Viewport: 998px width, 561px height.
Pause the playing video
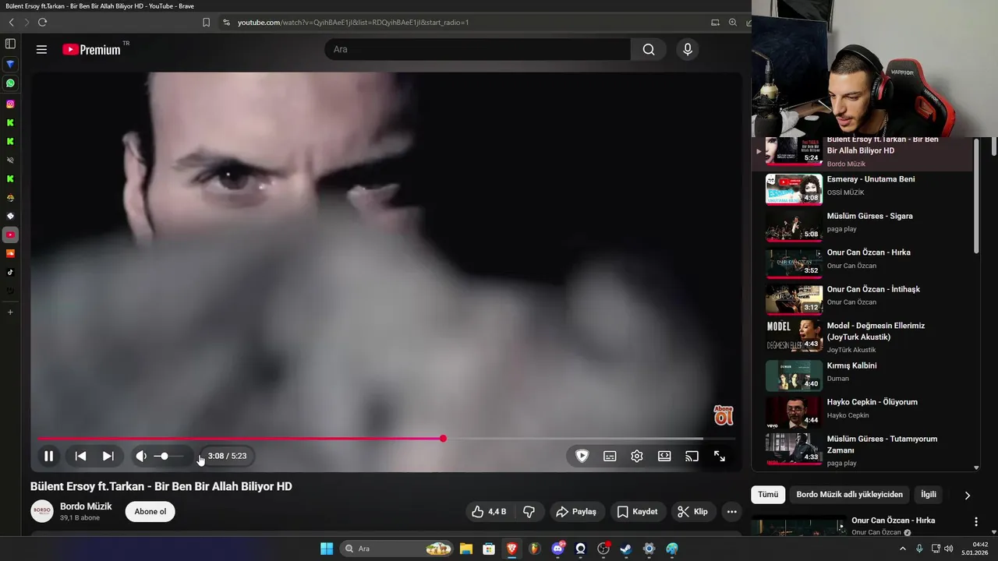click(x=48, y=456)
